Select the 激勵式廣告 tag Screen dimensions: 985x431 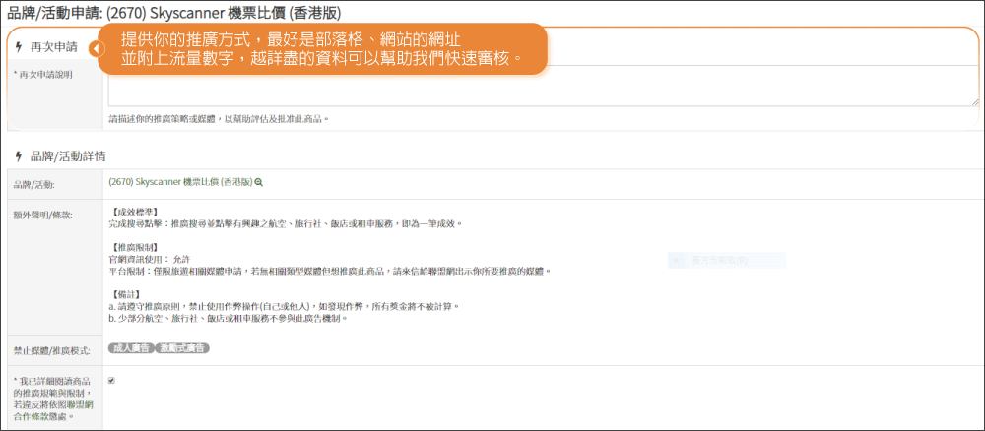tap(182, 348)
